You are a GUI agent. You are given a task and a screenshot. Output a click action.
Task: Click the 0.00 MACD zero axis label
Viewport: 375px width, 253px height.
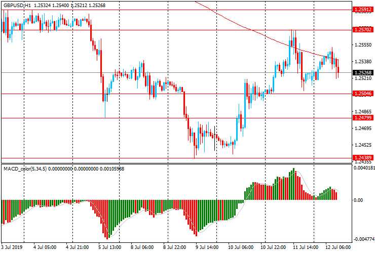point(358,200)
